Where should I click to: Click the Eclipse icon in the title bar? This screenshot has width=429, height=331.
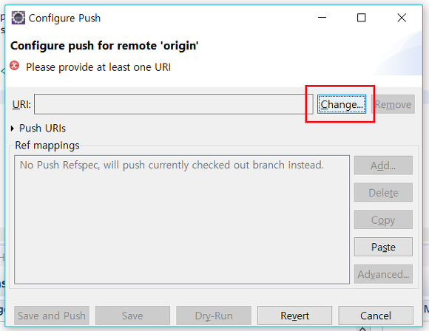click(x=18, y=18)
